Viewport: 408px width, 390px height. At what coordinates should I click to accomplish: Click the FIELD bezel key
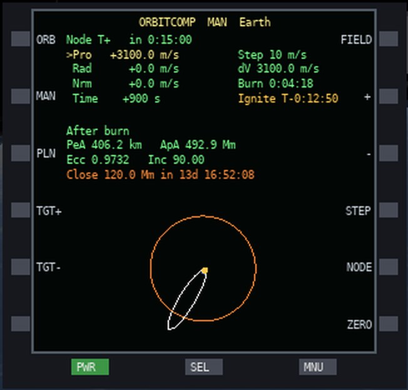(x=389, y=39)
